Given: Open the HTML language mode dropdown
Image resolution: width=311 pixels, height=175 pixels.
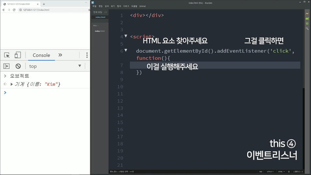Looking at the screenshot, I should 281,172.
